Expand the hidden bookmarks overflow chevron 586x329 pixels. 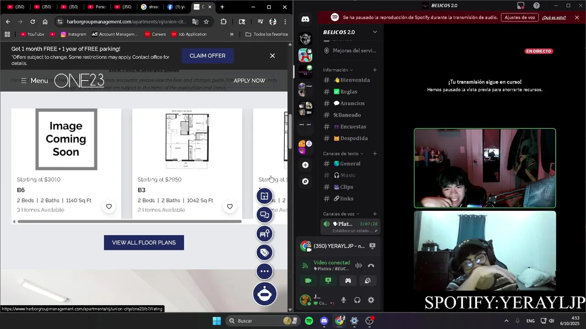[232, 34]
